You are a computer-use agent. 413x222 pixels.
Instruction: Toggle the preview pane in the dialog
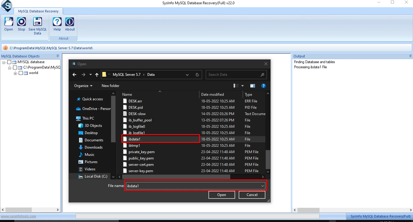[x=253, y=85]
